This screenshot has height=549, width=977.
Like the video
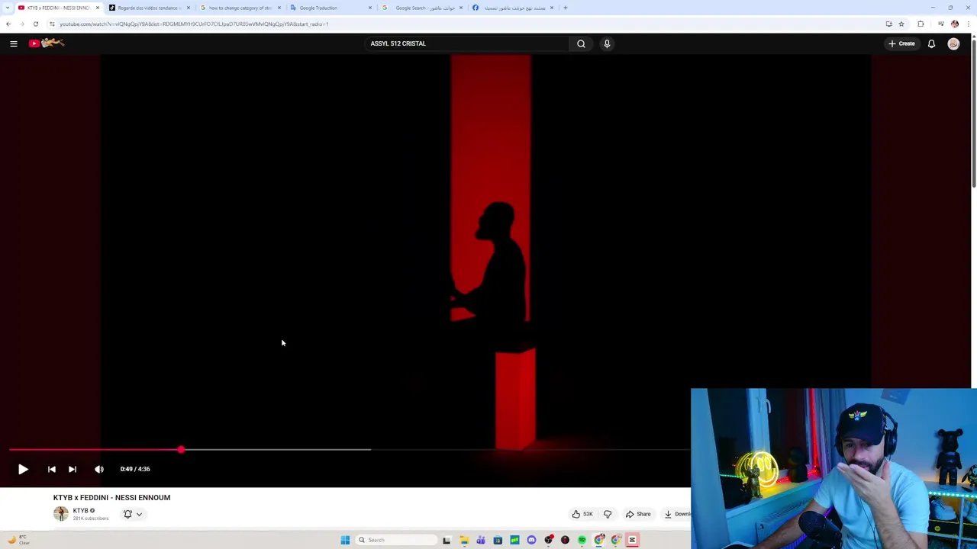tap(582, 514)
